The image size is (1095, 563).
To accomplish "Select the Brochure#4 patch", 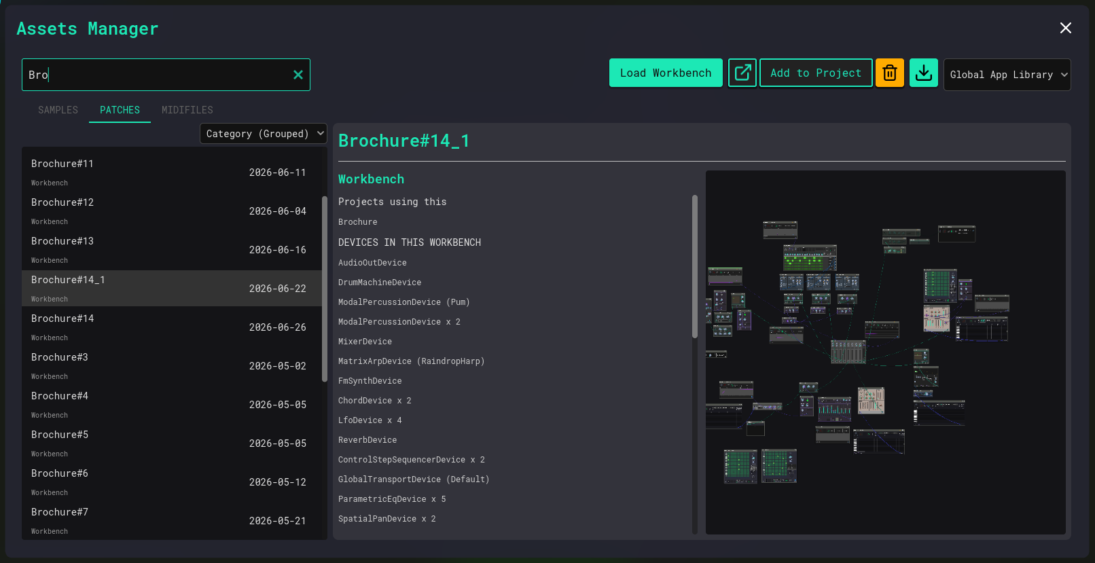I will [x=172, y=405].
